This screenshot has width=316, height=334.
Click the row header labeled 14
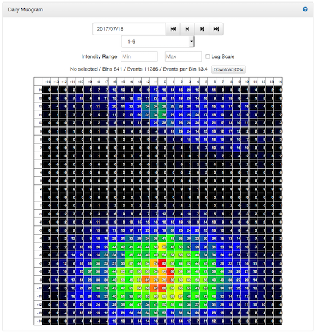38,90
